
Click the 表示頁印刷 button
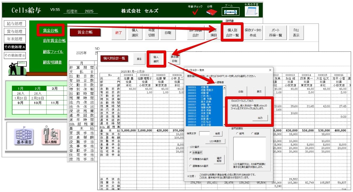tap(174, 59)
